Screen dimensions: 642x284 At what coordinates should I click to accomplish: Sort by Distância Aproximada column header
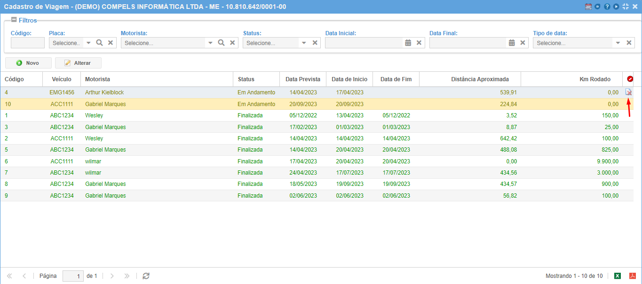coord(470,79)
